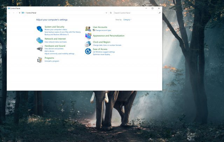Open the System and Security shield icon
Image resolution: width=224 pixels, height=142 pixels.
click(x=40, y=29)
